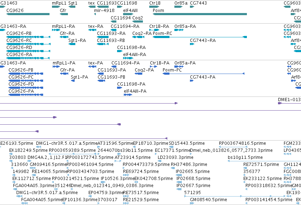The height and width of the screenshot is (205, 301).
Task: Click the CG7443-PA protein label
Action: 203,77
